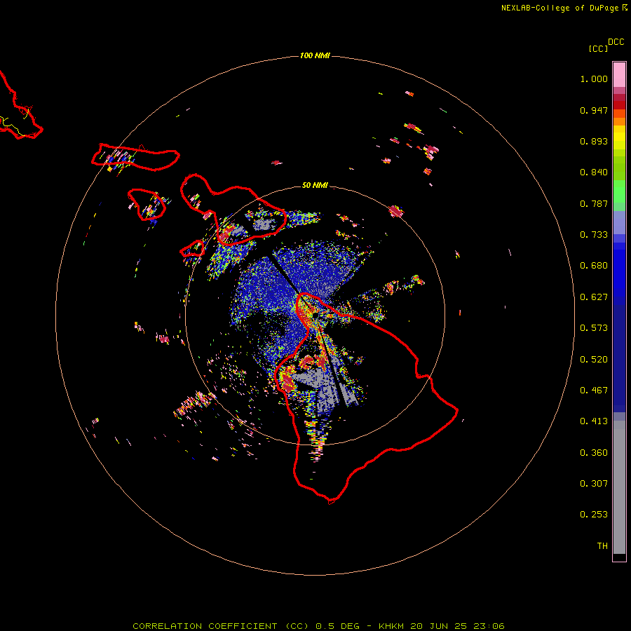The image size is (631, 631).
Task: Click the DCC label above color scale
Action: [616, 42]
